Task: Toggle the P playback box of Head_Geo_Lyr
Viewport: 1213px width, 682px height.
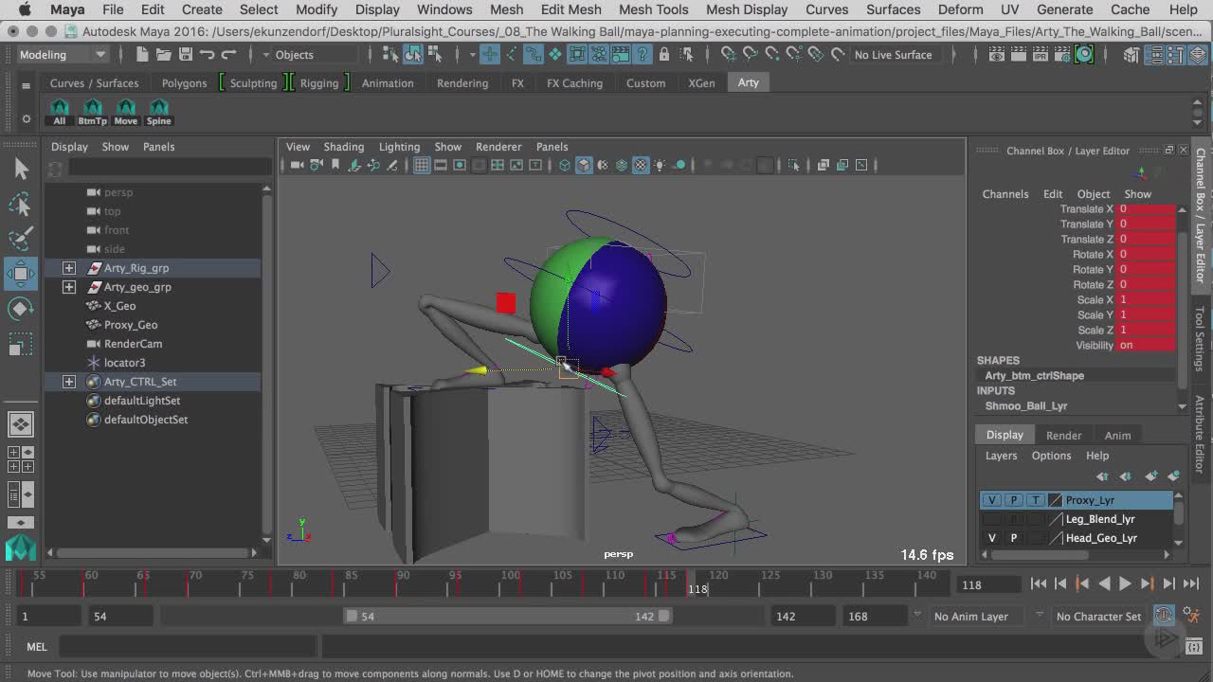Action: pyautogui.click(x=1013, y=538)
